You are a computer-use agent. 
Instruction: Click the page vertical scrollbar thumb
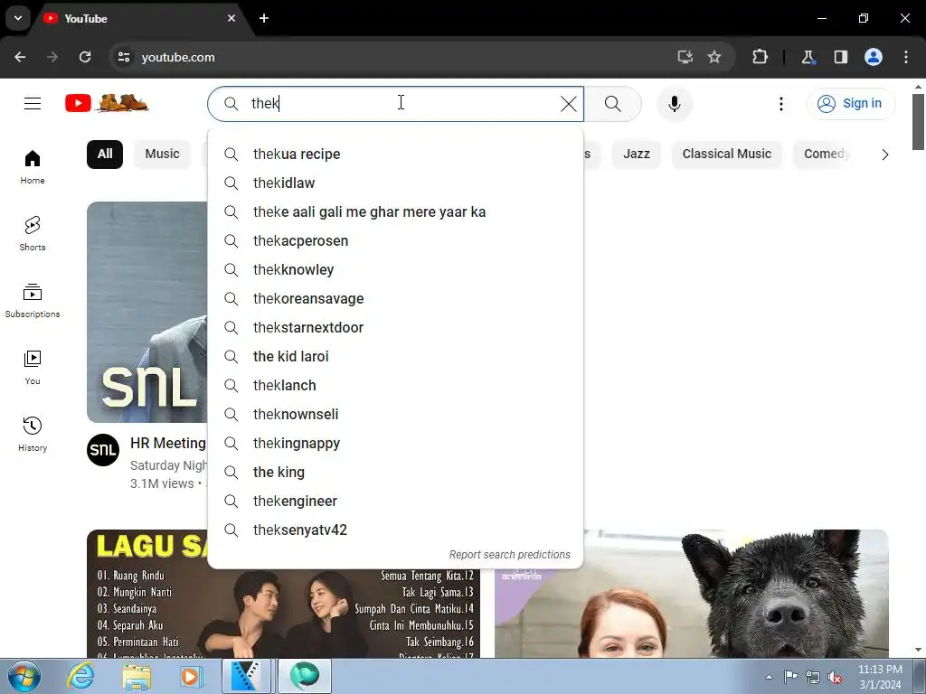[919, 122]
